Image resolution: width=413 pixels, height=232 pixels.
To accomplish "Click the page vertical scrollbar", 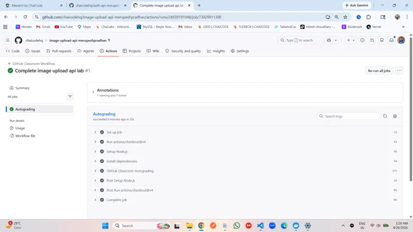I will 411,109.
